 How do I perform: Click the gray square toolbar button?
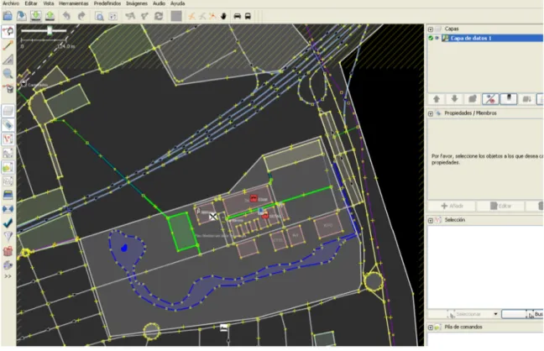click(176, 16)
